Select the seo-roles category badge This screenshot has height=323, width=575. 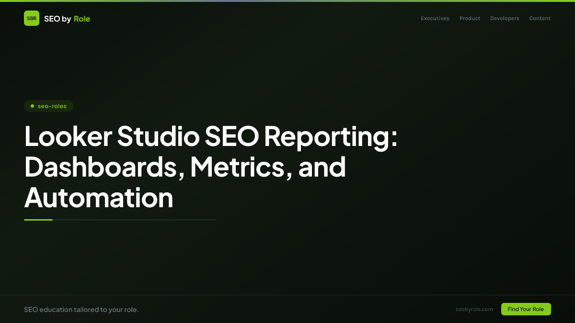(48, 106)
